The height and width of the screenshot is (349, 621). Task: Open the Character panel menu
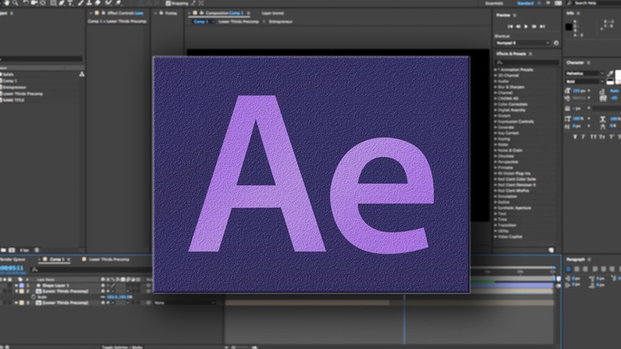[x=589, y=63]
